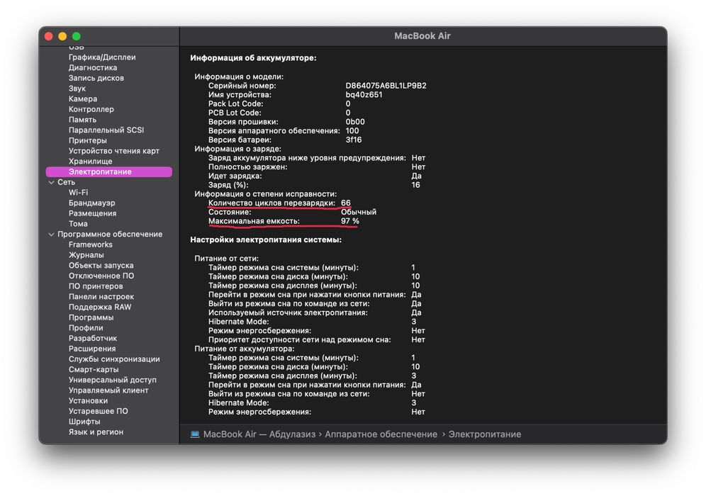
Task: Select Диагностика in the sidebar
Action: click(x=93, y=67)
